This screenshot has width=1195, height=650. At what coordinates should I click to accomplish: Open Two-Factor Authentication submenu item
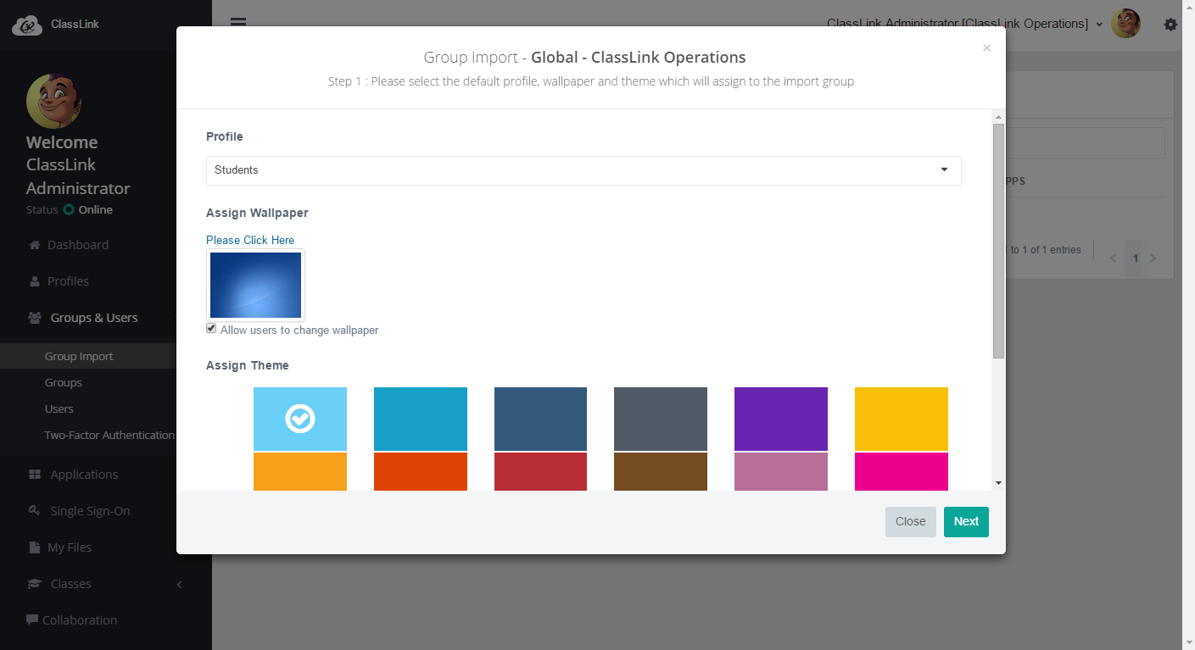coord(109,436)
